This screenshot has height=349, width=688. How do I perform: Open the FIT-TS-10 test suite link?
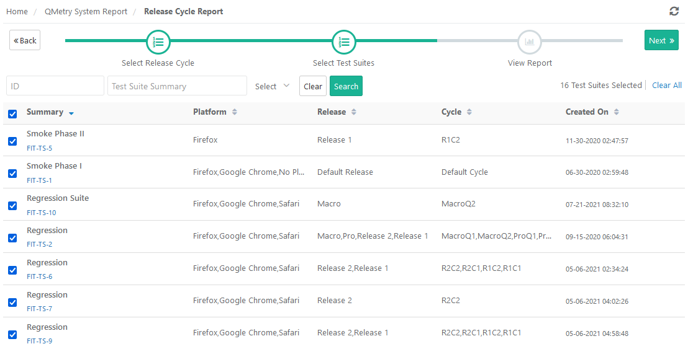[x=42, y=213]
